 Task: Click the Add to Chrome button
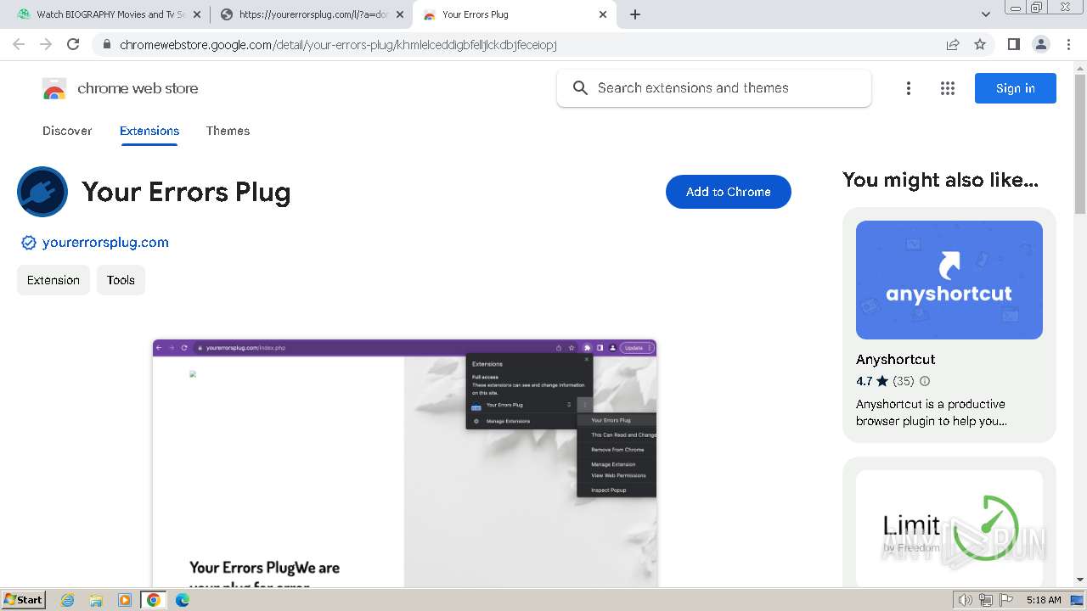[x=729, y=192]
